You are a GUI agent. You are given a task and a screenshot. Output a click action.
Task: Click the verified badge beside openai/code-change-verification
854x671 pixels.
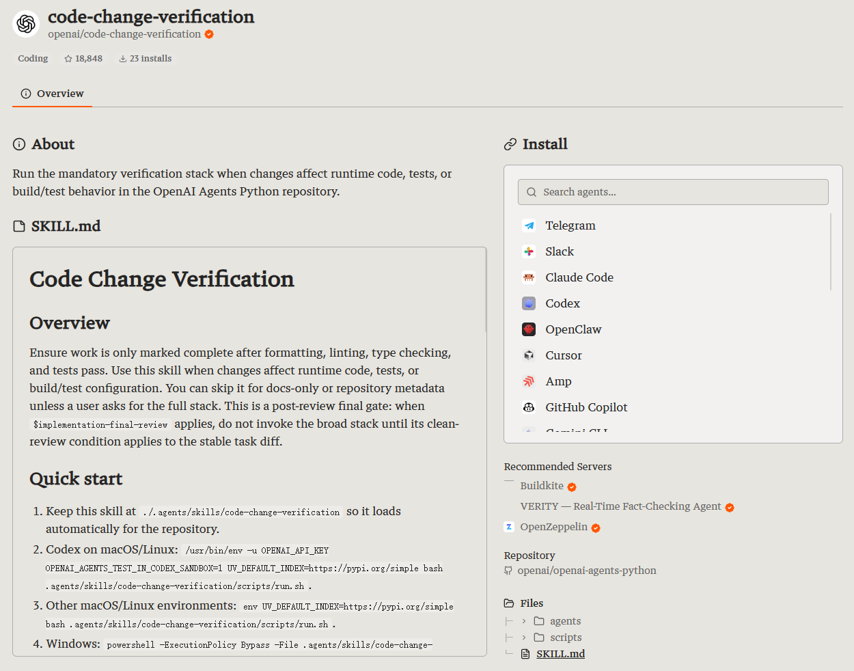pos(209,34)
